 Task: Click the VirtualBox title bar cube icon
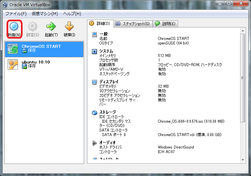(5, 5)
